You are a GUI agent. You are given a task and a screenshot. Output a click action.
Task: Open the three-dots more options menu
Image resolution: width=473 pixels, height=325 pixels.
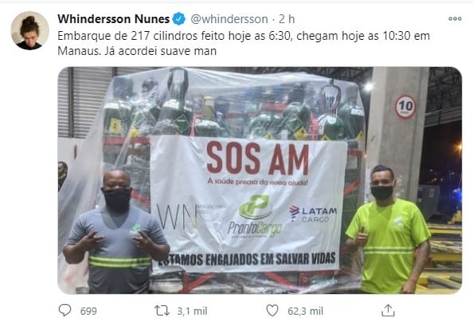[x=455, y=18]
